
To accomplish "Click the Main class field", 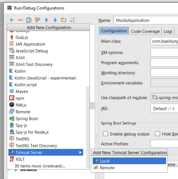I will coord(164,41).
